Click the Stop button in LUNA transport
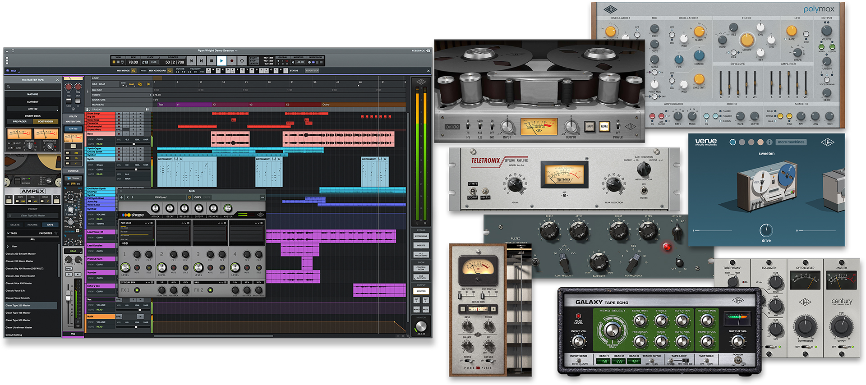The image size is (866, 385). coord(212,61)
